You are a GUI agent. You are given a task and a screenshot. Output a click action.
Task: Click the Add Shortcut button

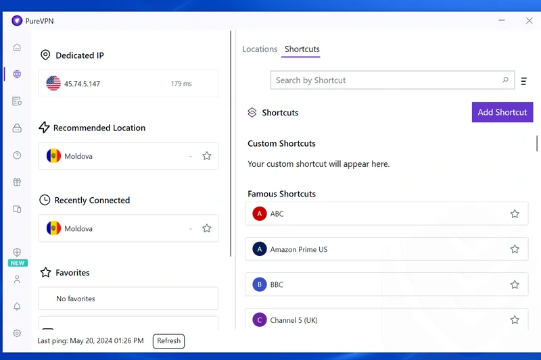(x=502, y=112)
